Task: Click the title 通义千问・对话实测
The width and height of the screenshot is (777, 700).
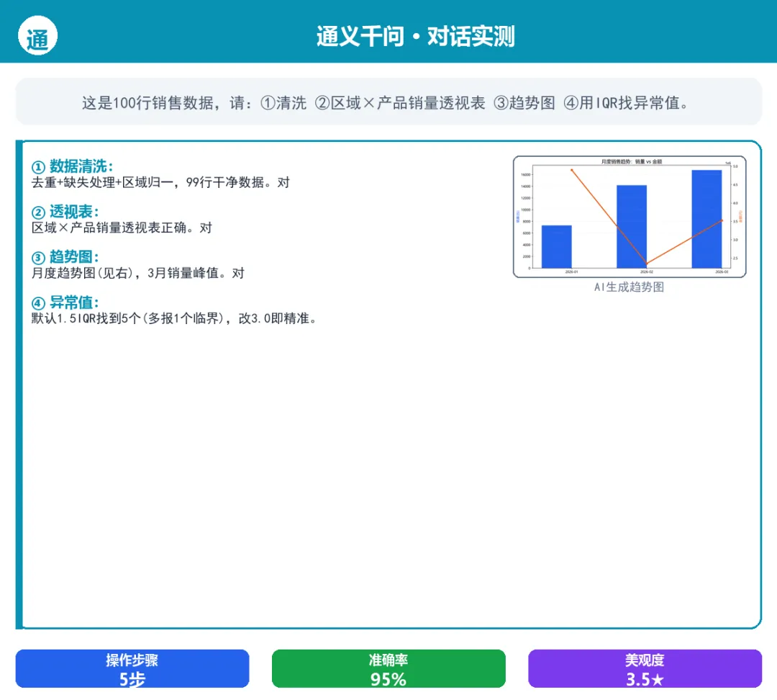Action: [x=416, y=36]
